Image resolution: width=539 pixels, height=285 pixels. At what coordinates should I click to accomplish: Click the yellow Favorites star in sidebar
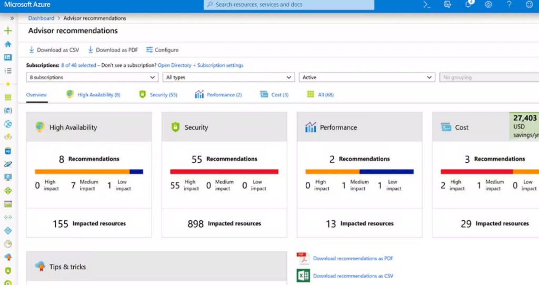coord(8,84)
